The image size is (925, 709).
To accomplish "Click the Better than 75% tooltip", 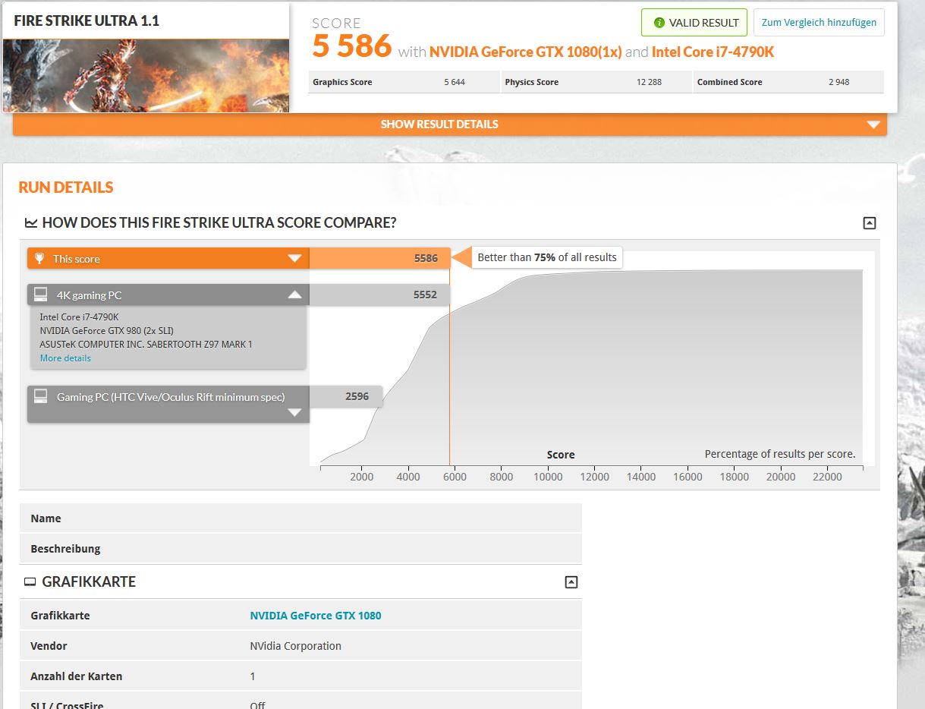I will coord(546,257).
